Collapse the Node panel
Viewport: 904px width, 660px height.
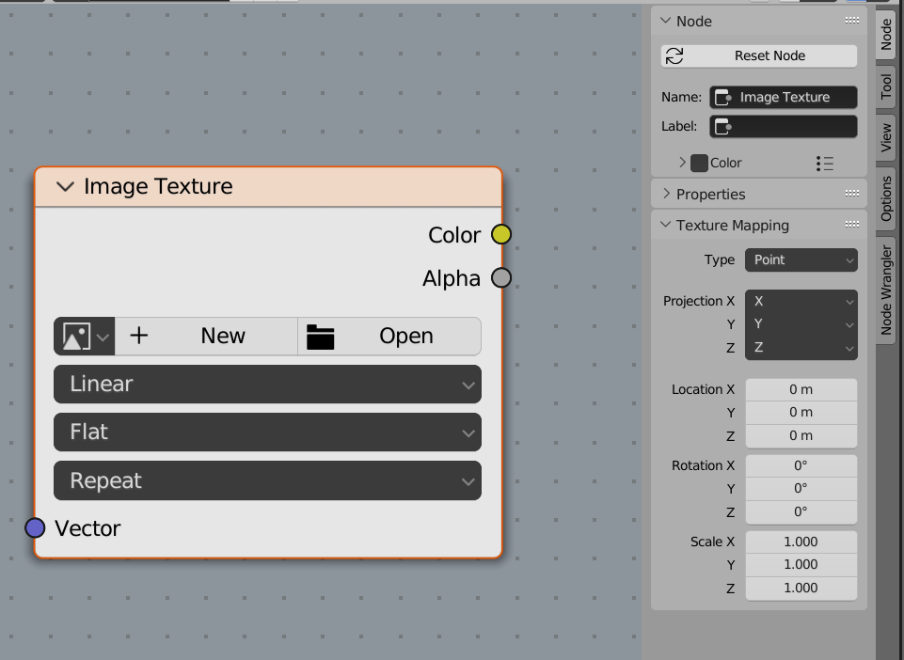(666, 21)
